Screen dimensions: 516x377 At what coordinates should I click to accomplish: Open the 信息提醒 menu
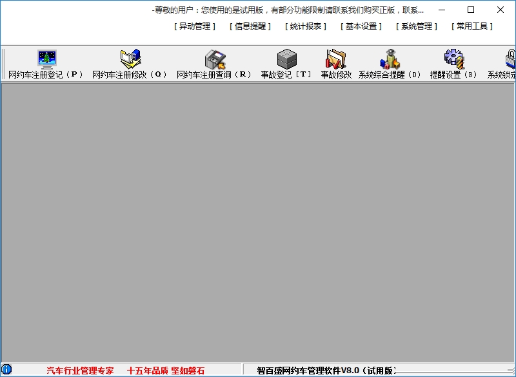pos(250,26)
